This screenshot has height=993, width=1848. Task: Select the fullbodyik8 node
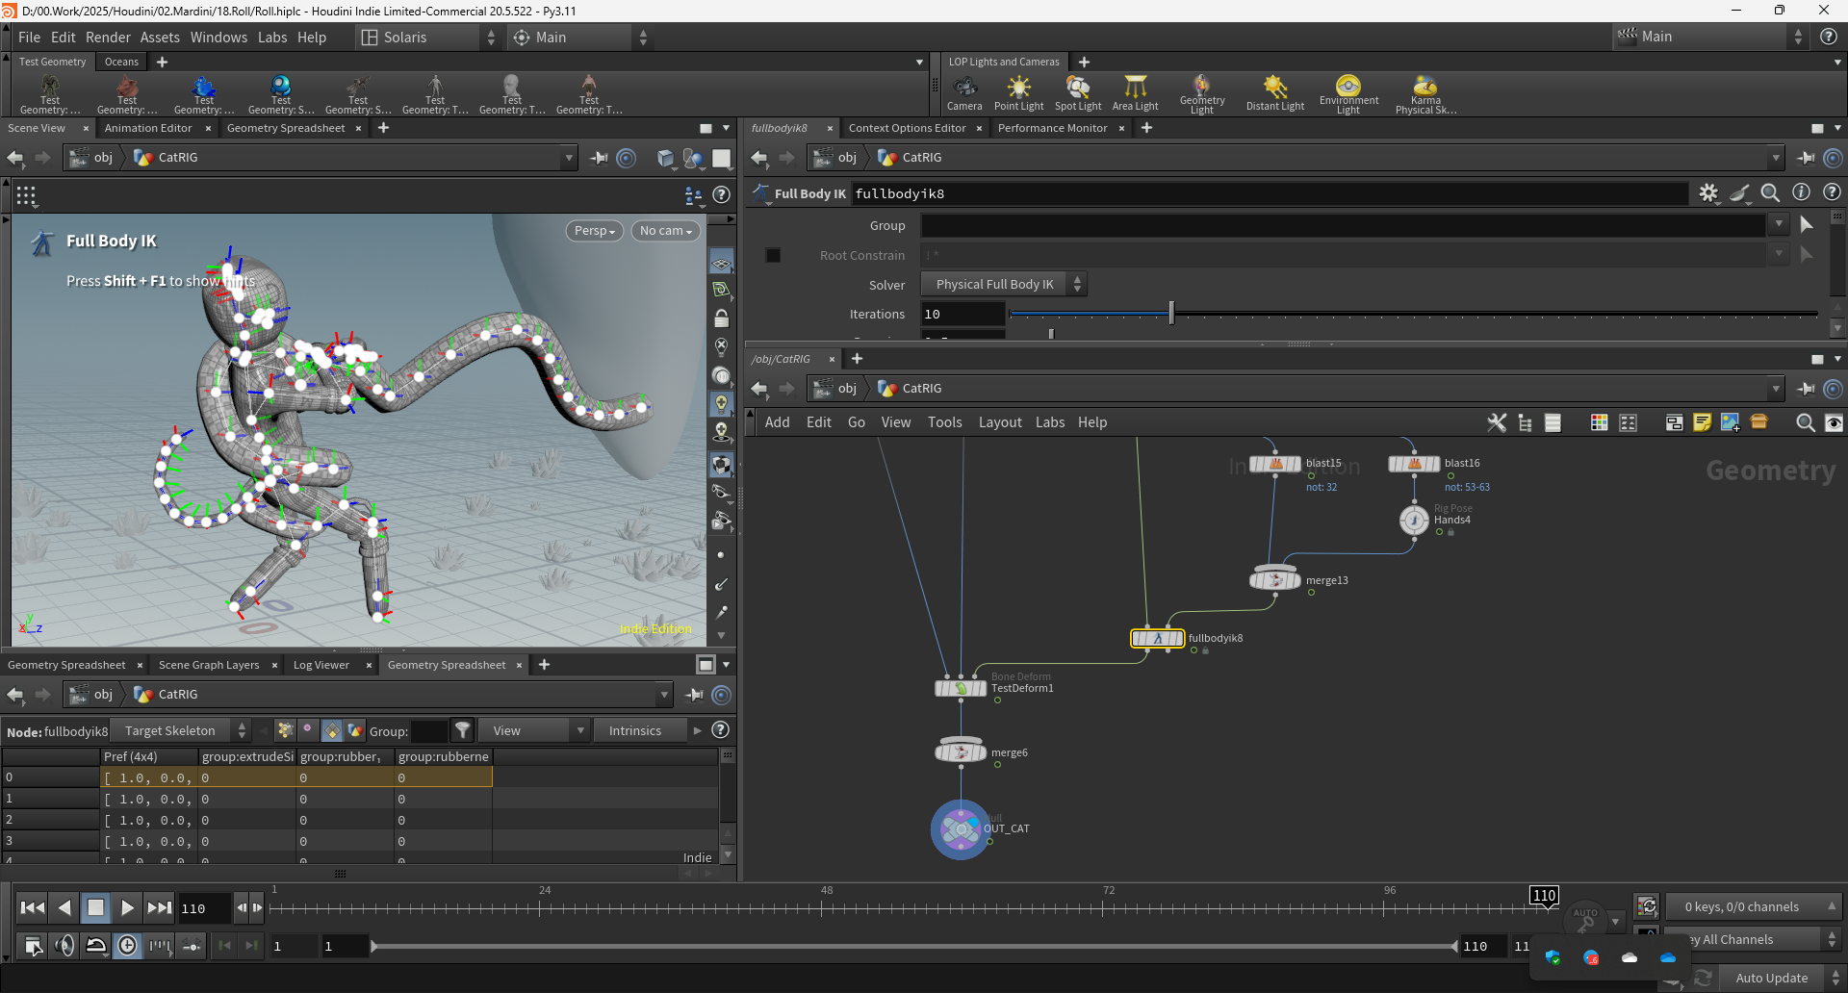click(x=1157, y=638)
